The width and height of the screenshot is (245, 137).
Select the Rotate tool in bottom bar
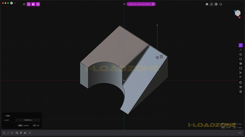[x=8, y=133]
